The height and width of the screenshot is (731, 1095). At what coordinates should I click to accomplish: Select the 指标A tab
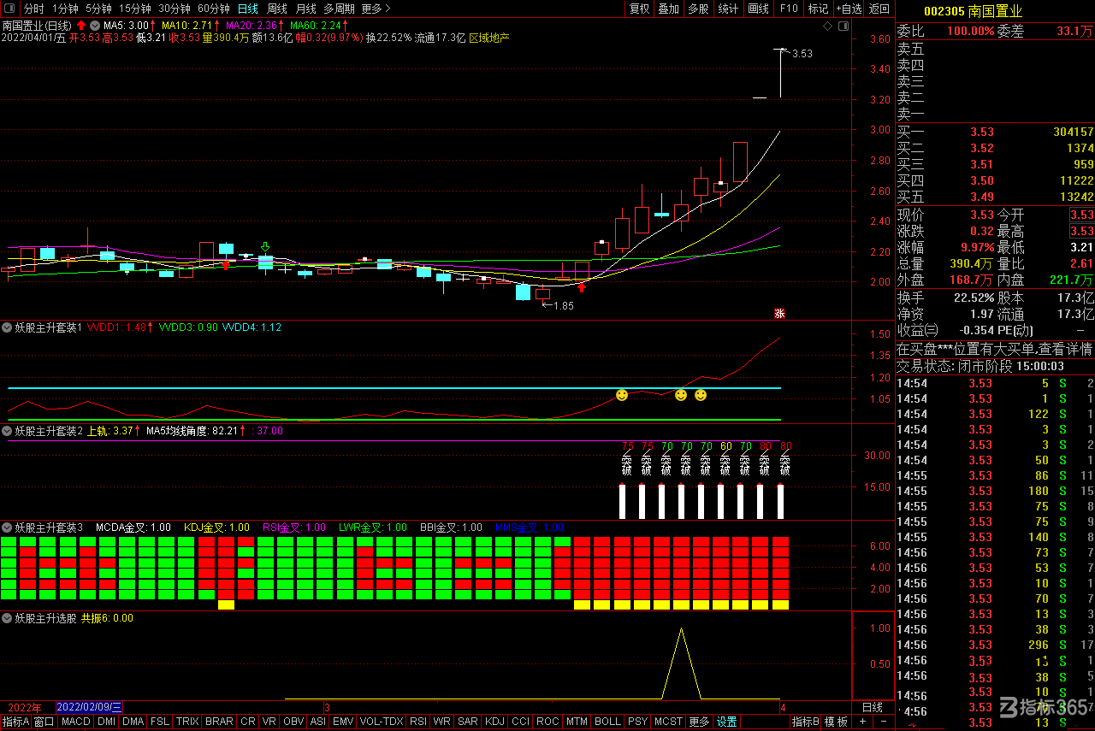15,722
